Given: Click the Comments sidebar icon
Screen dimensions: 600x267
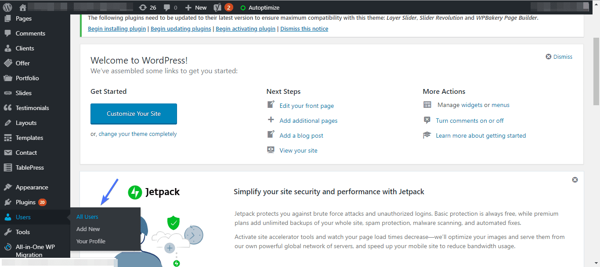Looking at the screenshot, I should pyautogui.click(x=8, y=33).
